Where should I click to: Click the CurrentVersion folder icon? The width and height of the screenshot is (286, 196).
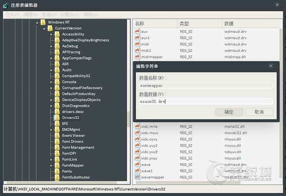[50, 28]
